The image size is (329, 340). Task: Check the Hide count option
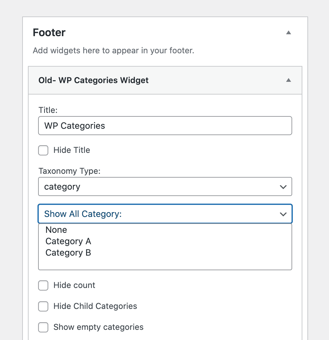pyautogui.click(x=43, y=285)
